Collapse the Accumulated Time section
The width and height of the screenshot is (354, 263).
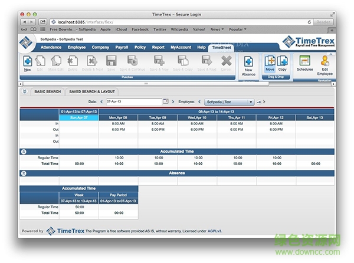click(24, 151)
